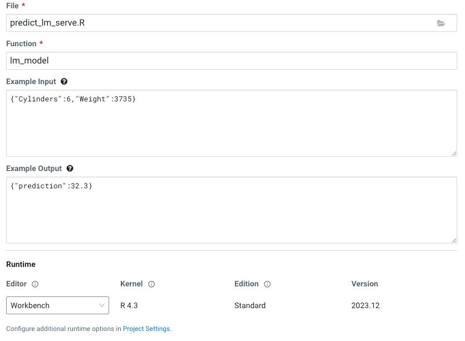The width and height of the screenshot is (465, 341).
Task: Open the Workbench editor dropdown
Action: (58, 305)
